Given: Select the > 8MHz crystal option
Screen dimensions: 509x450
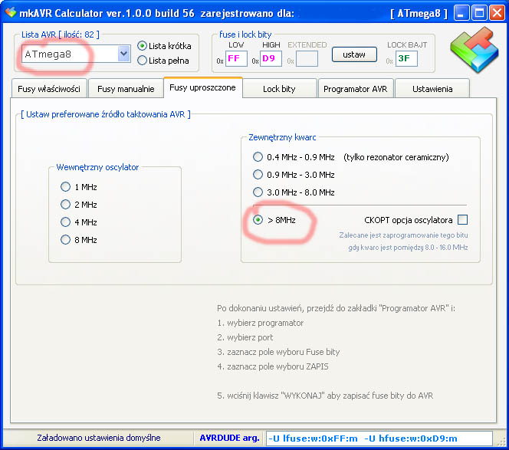Looking at the screenshot, I should pyautogui.click(x=258, y=220).
